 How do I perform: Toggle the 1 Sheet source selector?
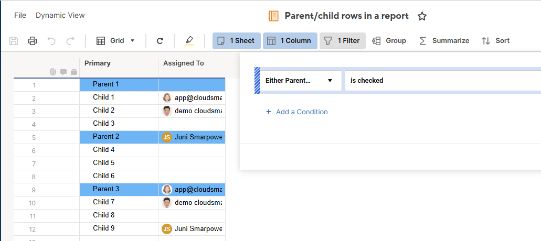click(x=236, y=41)
